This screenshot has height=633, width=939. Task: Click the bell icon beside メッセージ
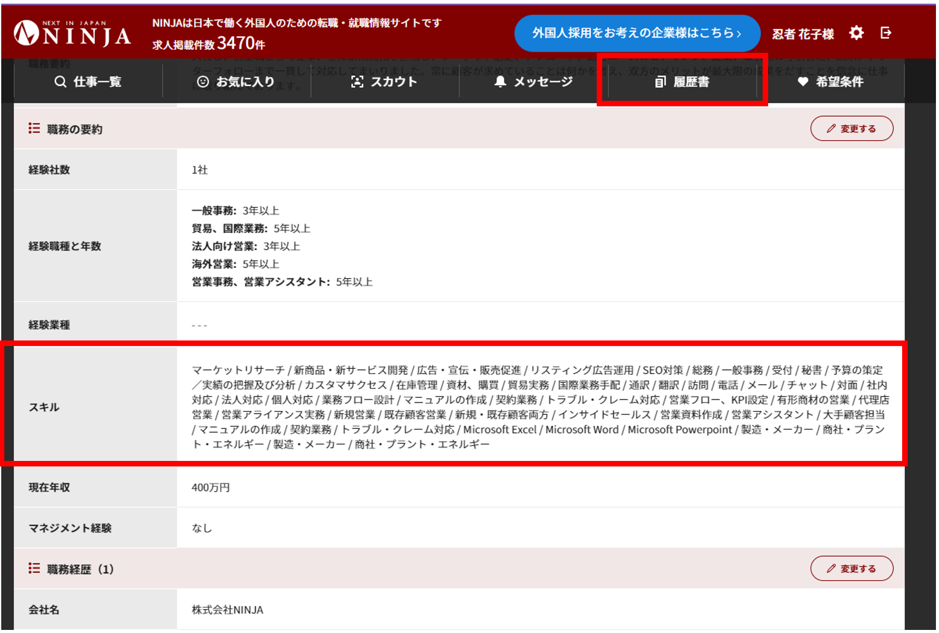point(500,82)
